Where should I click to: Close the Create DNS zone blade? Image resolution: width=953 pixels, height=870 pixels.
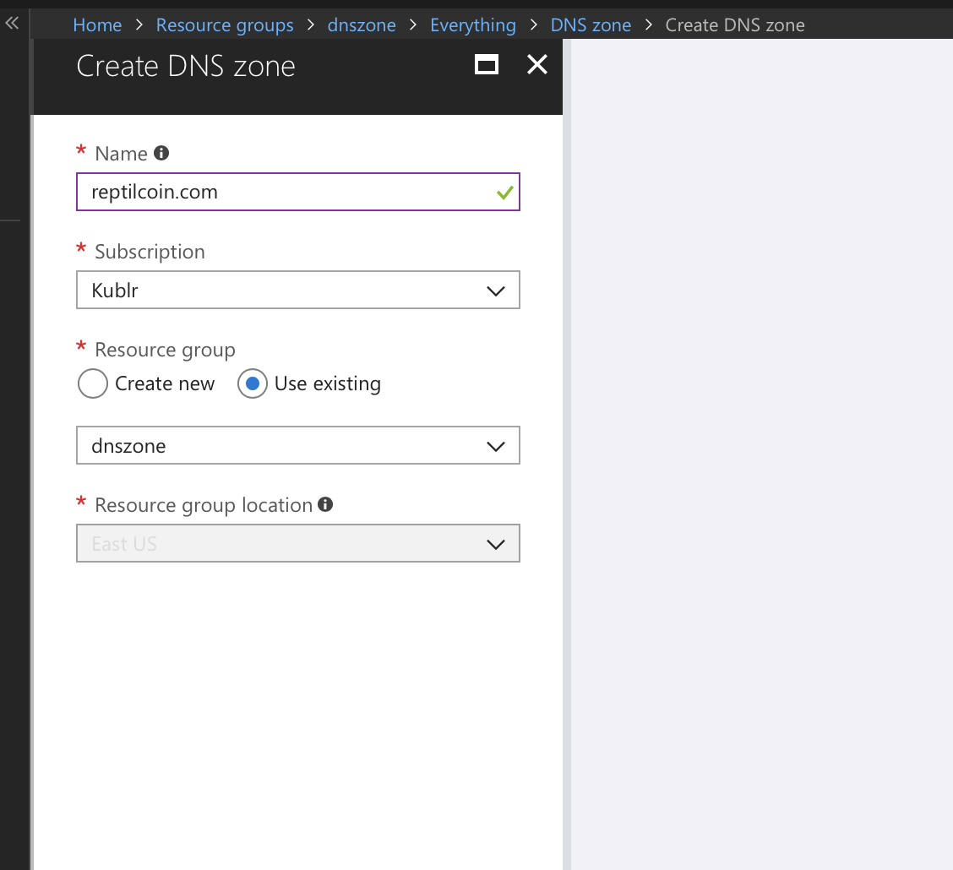[x=537, y=64]
